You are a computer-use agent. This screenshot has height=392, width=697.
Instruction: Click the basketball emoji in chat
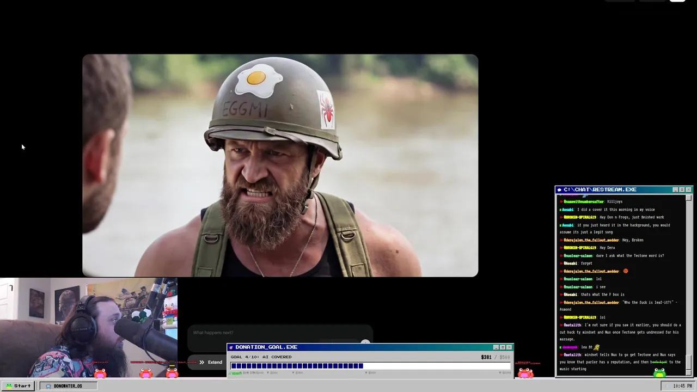click(625, 271)
